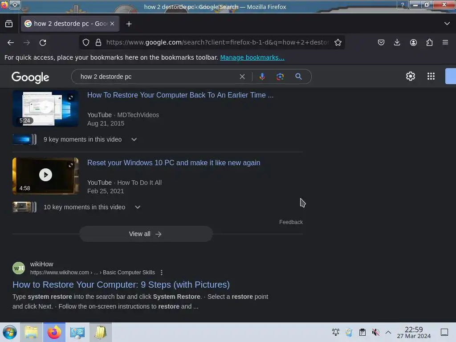Click the wikiHow site favicon
Viewport: 456px width, 342px height.
(x=19, y=268)
